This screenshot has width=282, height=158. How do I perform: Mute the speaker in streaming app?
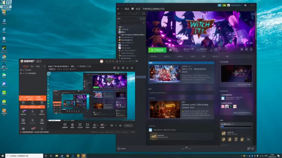click(102, 125)
